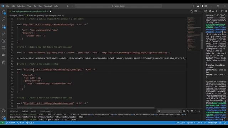The width and height of the screenshot is (228, 128).
Task: Click the editor horizontal scrollbar
Action: (86, 107)
